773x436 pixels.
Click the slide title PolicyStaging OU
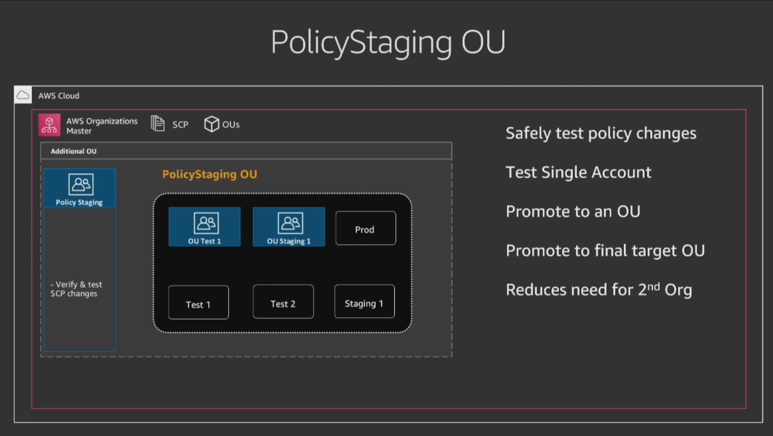388,42
